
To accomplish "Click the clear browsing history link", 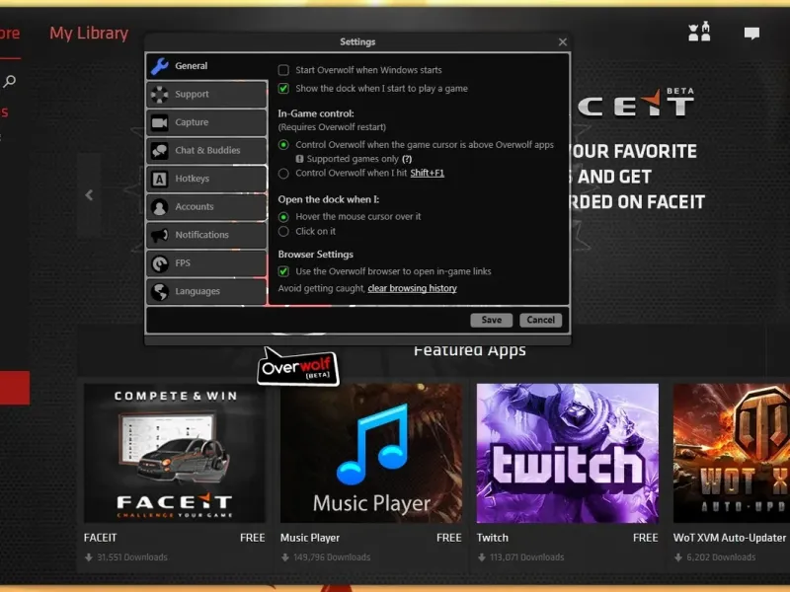I will click(412, 288).
